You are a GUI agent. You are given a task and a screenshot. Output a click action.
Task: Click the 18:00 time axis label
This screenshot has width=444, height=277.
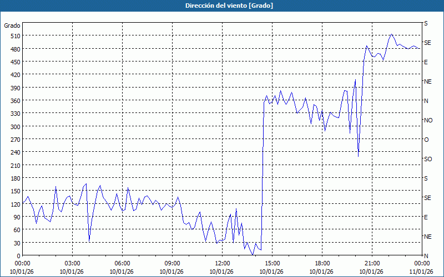(322, 263)
